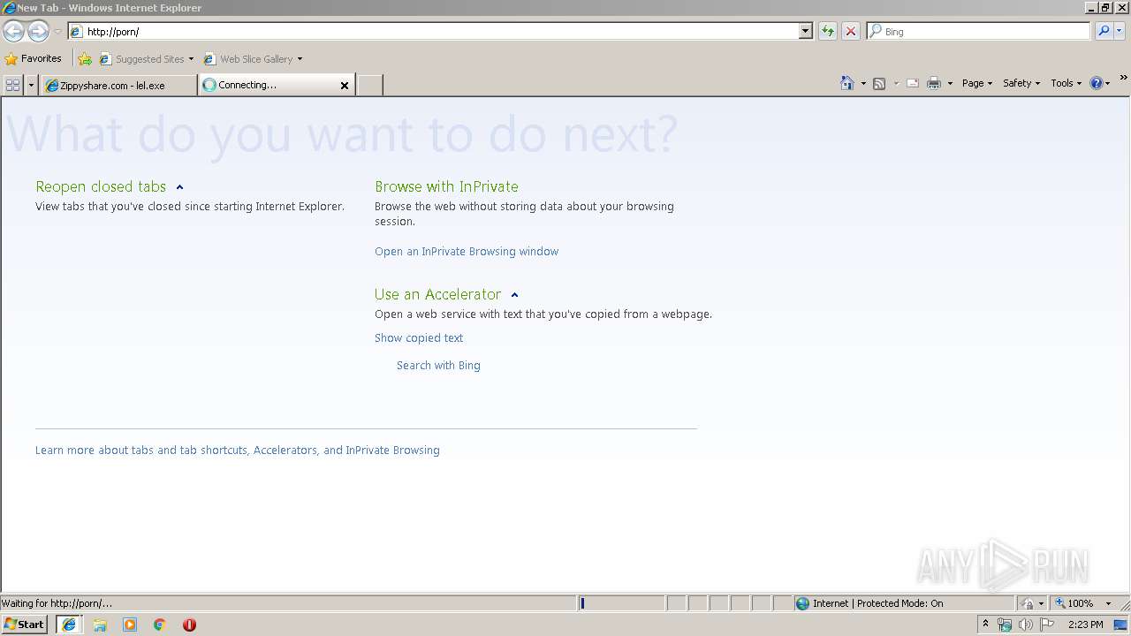Screen dimensions: 1131x636
Task: Expand the Web Slice Gallery dropdown arrow
Action: (x=300, y=59)
